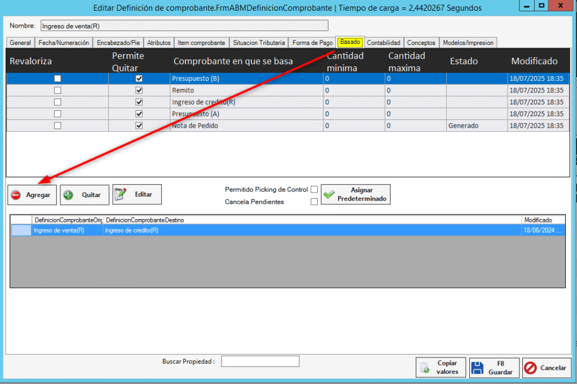
Task: Click the application icon in title bar
Action: [x=8, y=7]
